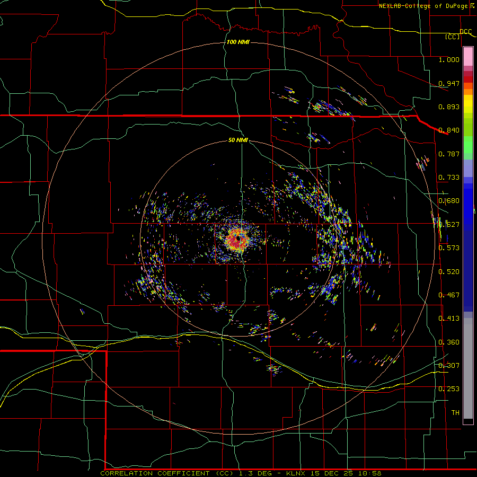The width and height of the screenshot is (477, 477).
Task: Click the 0.893 scale value
Action: 449,107
